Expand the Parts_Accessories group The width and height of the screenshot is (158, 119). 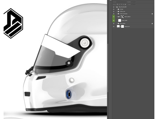pos(117,14)
